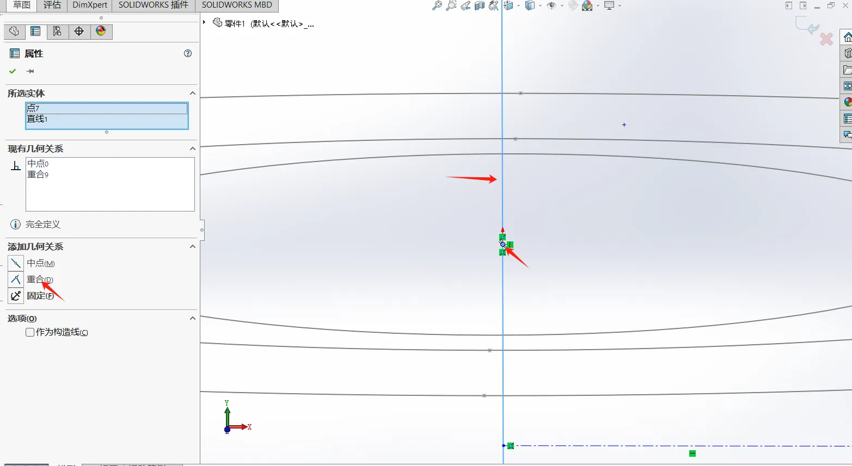Open the Design Library pane

847,53
